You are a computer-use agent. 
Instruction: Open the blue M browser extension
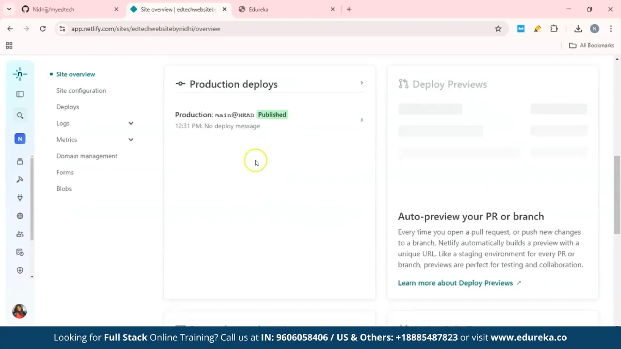click(x=521, y=29)
